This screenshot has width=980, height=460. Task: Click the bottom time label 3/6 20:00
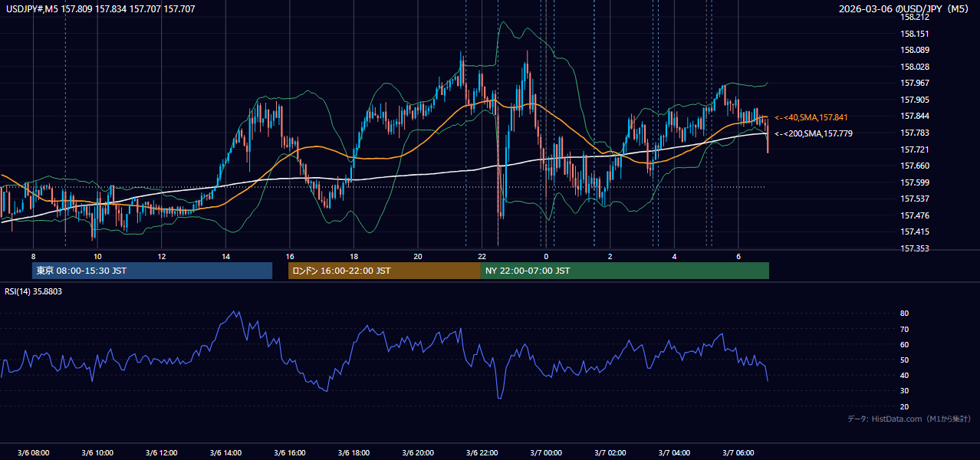click(418, 453)
